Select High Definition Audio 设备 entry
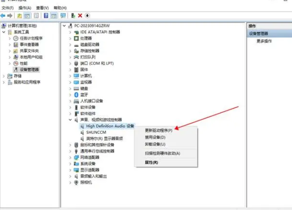The width and height of the screenshot is (292, 210). 110,126
